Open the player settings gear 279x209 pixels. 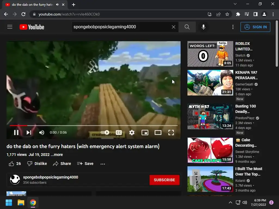[x=132, y=133]
